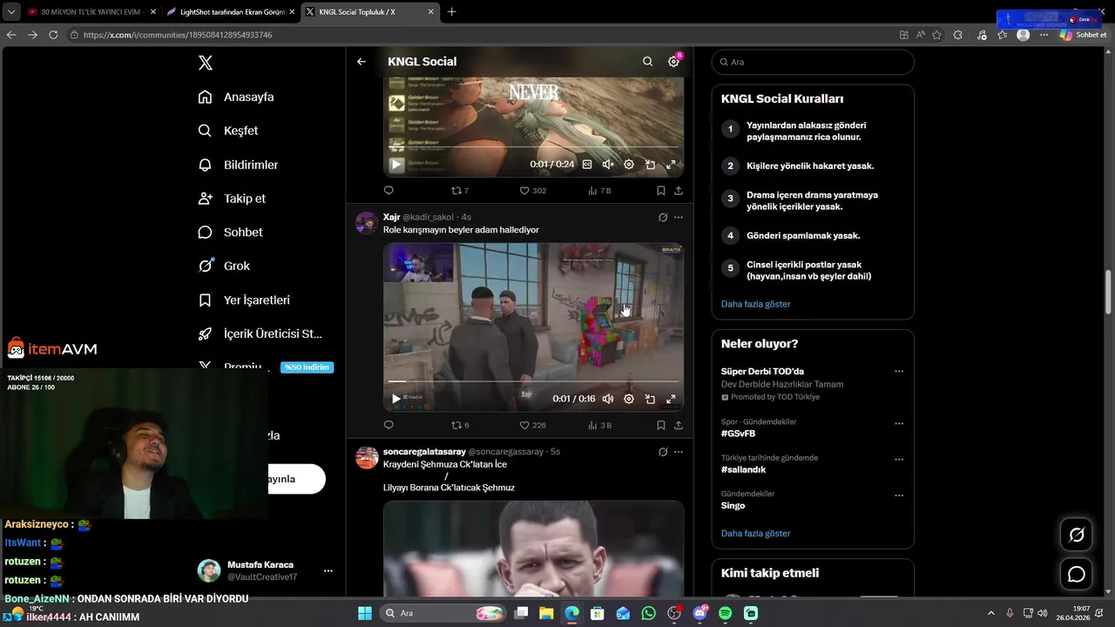Open the X logo home icon
Viewport: 1115px width, 627px height.
click(x=206, y=63)
